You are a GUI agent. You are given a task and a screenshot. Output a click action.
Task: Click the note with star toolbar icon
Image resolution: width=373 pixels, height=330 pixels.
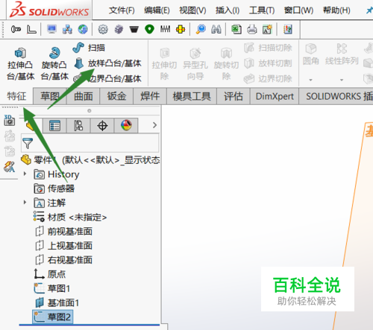click(267, 30)
